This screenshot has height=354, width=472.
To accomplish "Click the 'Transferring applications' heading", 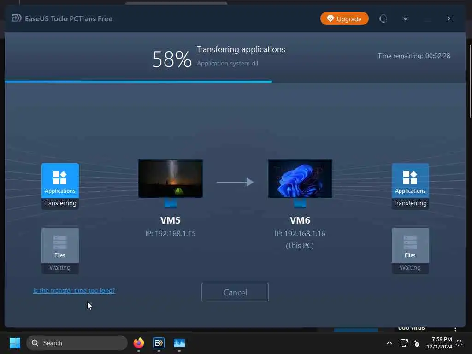I will point(241,49).
